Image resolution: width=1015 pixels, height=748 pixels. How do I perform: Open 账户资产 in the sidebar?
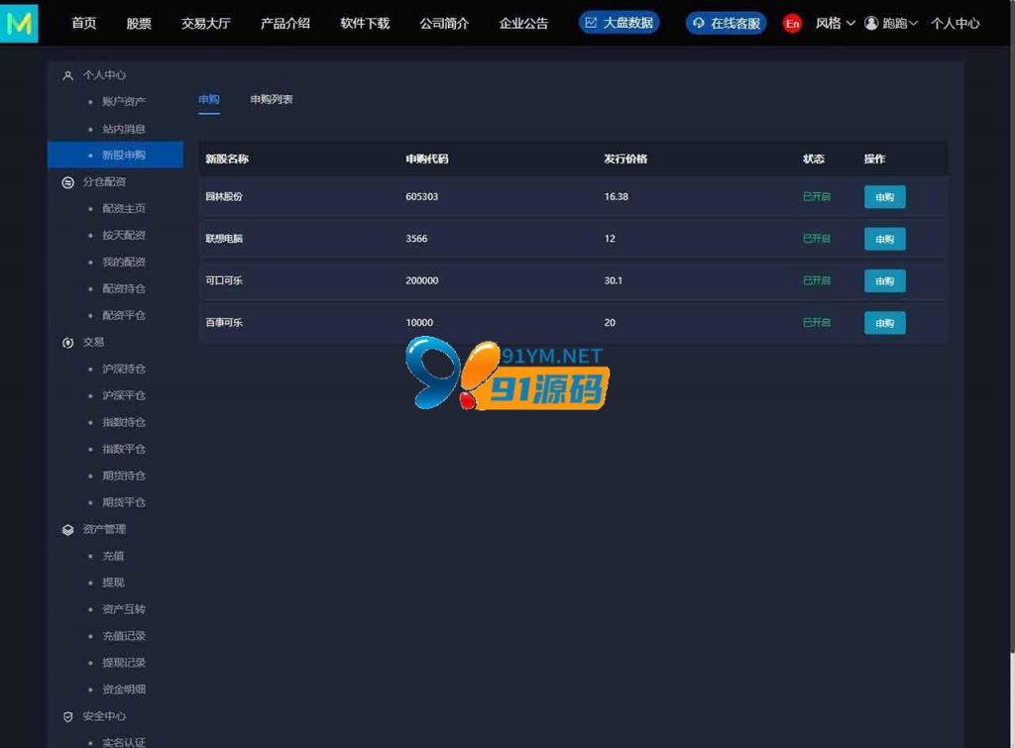124,102
